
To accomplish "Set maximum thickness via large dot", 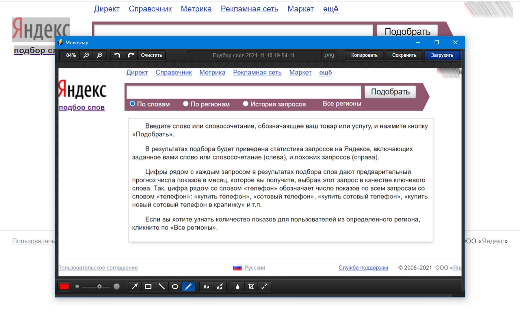I will (117, 286).
